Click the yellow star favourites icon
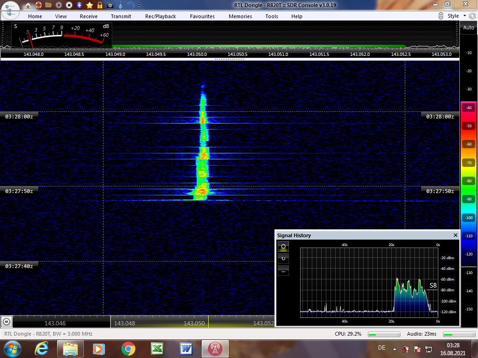Image resolution: width=478 pixels, height=358 pixels. click(90, 5)
